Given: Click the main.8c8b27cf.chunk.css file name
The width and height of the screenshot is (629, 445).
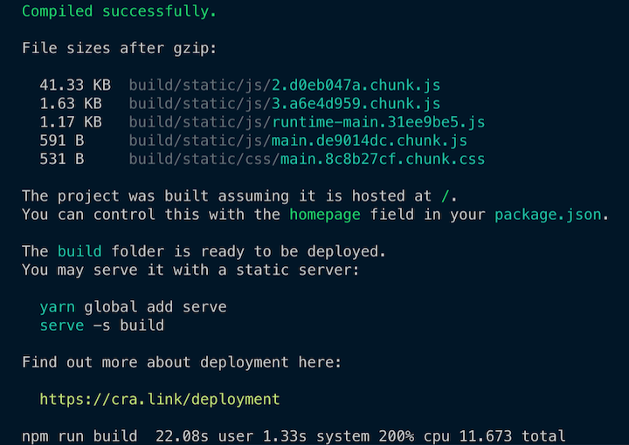Looking at the screenshot, I should click(383, 159).
